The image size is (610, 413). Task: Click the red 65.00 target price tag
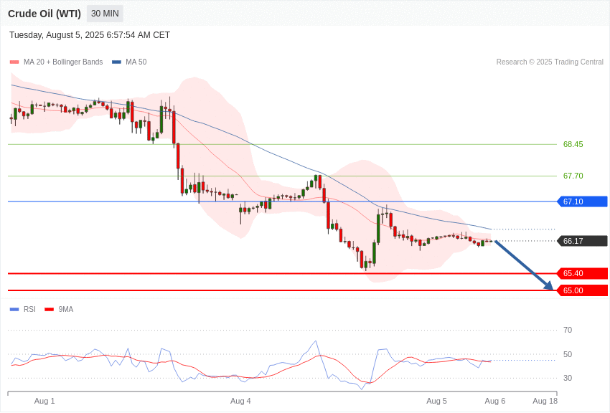pyautogui.click(x=583, y=290)
